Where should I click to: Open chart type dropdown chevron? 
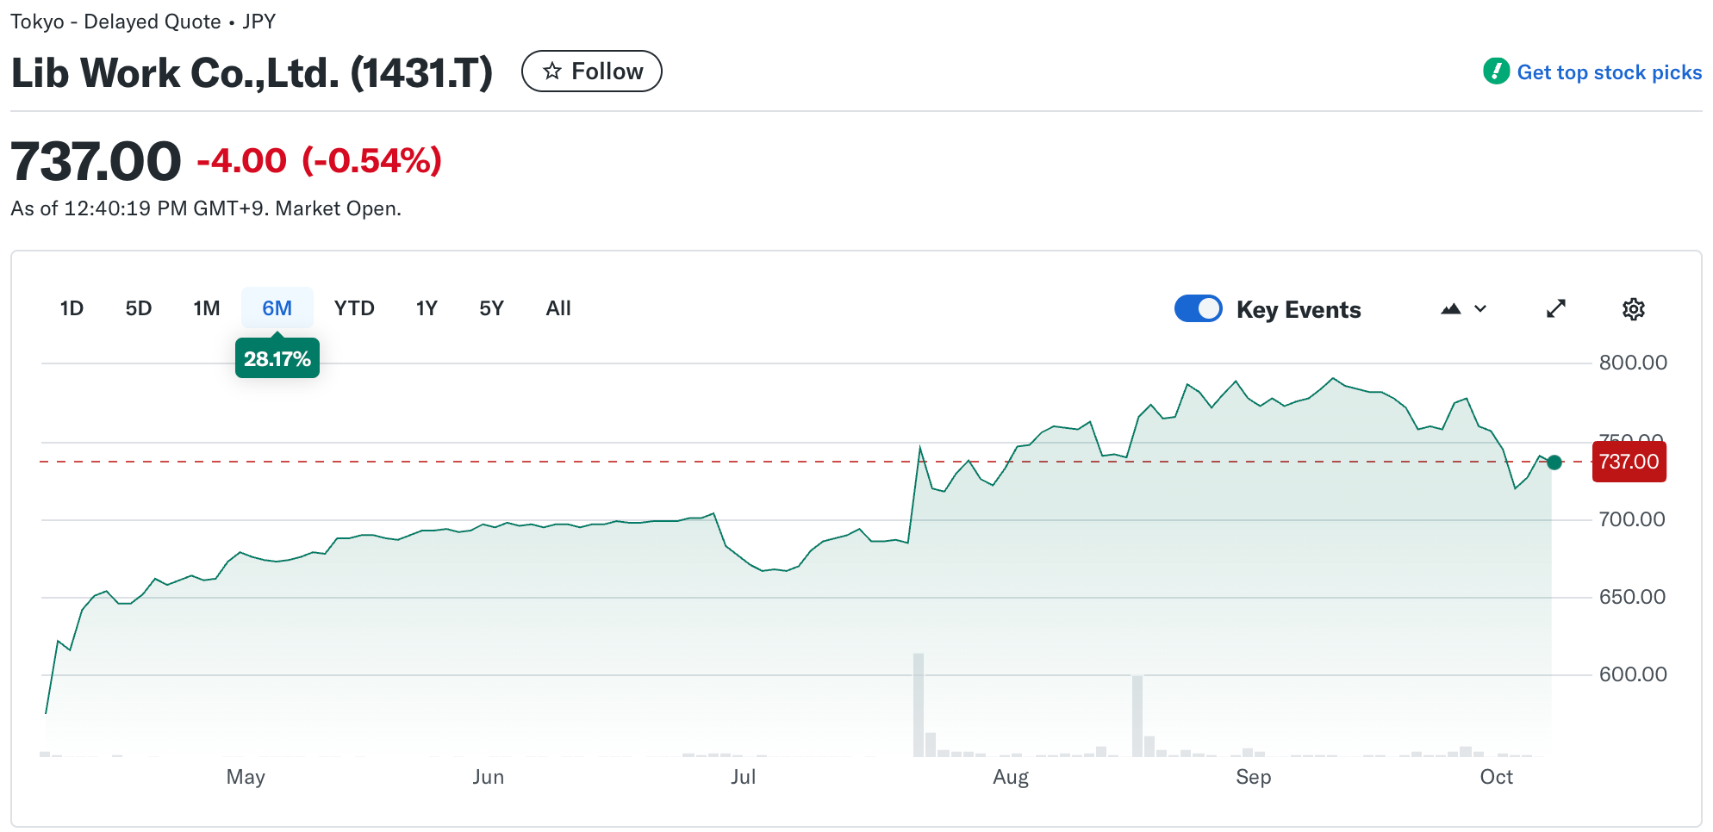tap(1480, 309)
